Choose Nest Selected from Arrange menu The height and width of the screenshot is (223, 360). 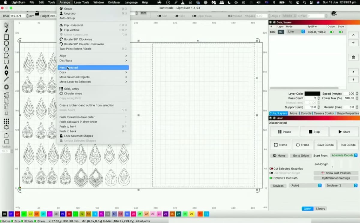(x=93, y=68)
